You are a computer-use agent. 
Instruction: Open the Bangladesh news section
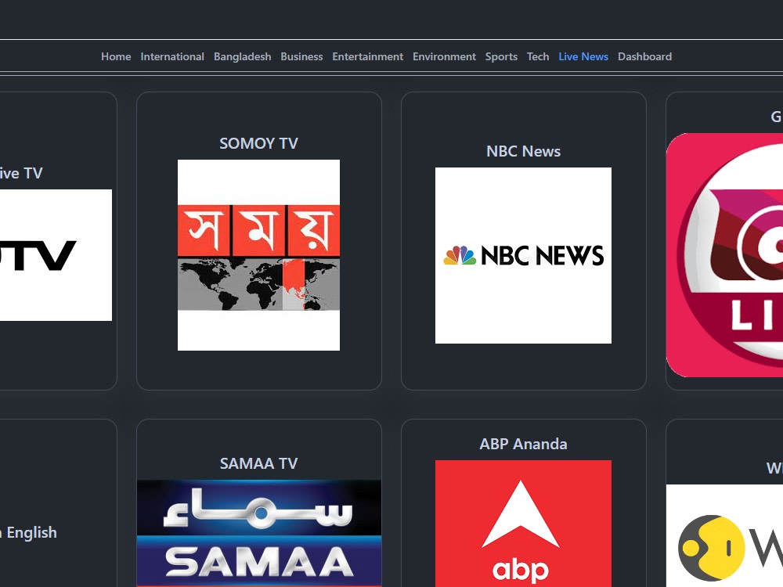242,56
